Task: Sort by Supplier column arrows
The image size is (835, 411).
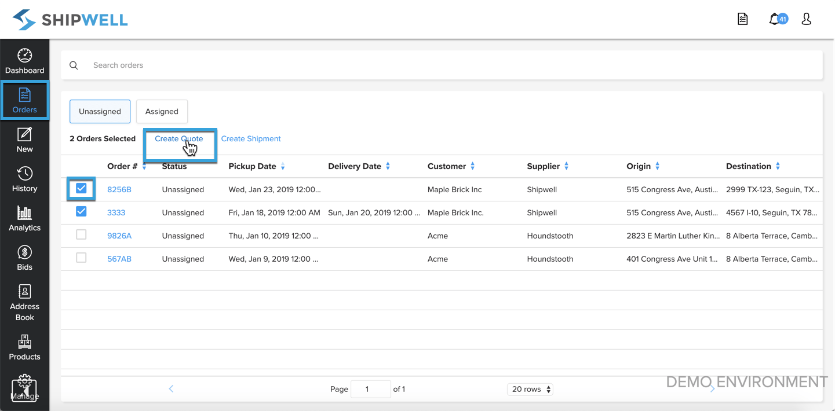Action: tap(566, 166)
